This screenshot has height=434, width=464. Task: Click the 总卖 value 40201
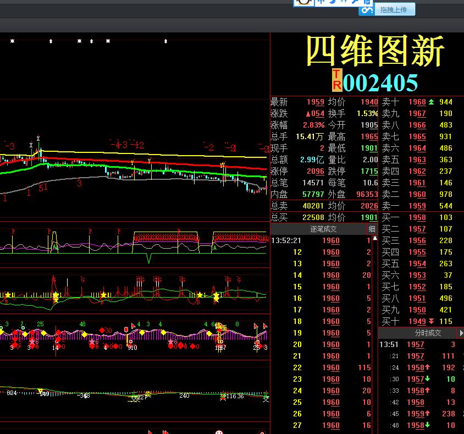[313, 206]
